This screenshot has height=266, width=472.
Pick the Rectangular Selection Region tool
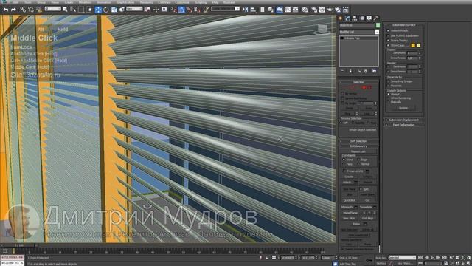pos(81,10)
